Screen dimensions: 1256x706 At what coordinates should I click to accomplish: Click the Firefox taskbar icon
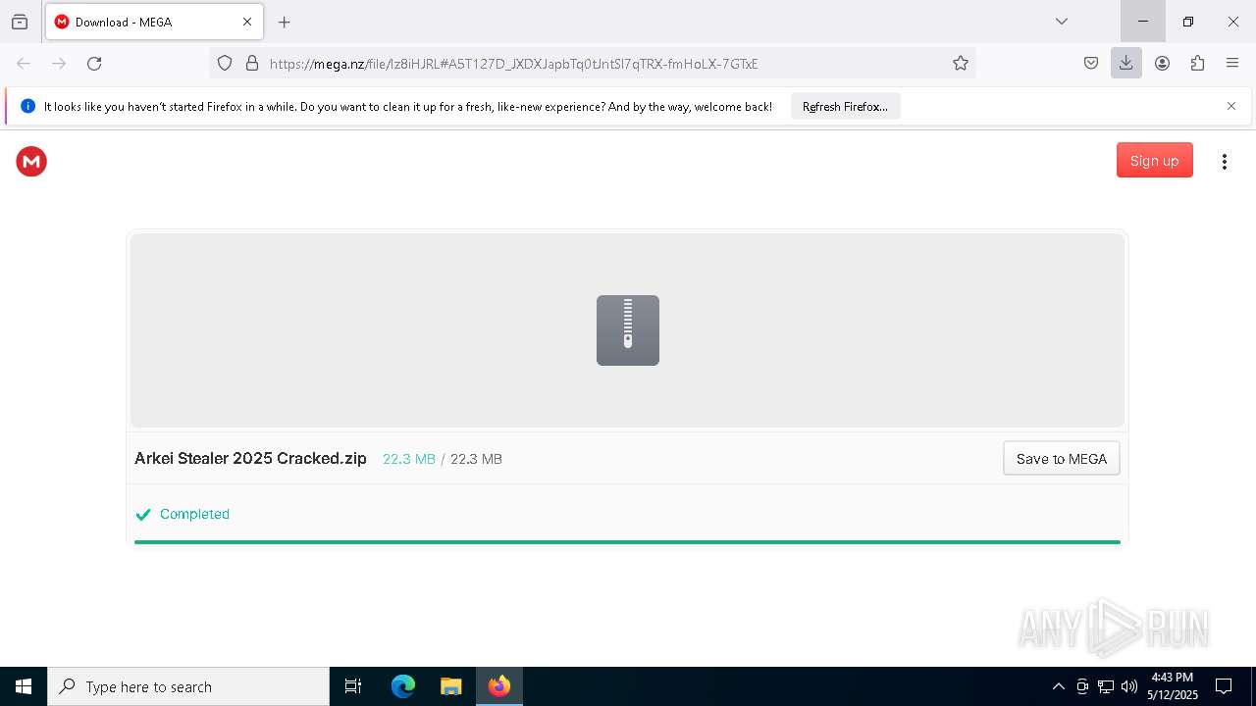(x=499, y=686)
